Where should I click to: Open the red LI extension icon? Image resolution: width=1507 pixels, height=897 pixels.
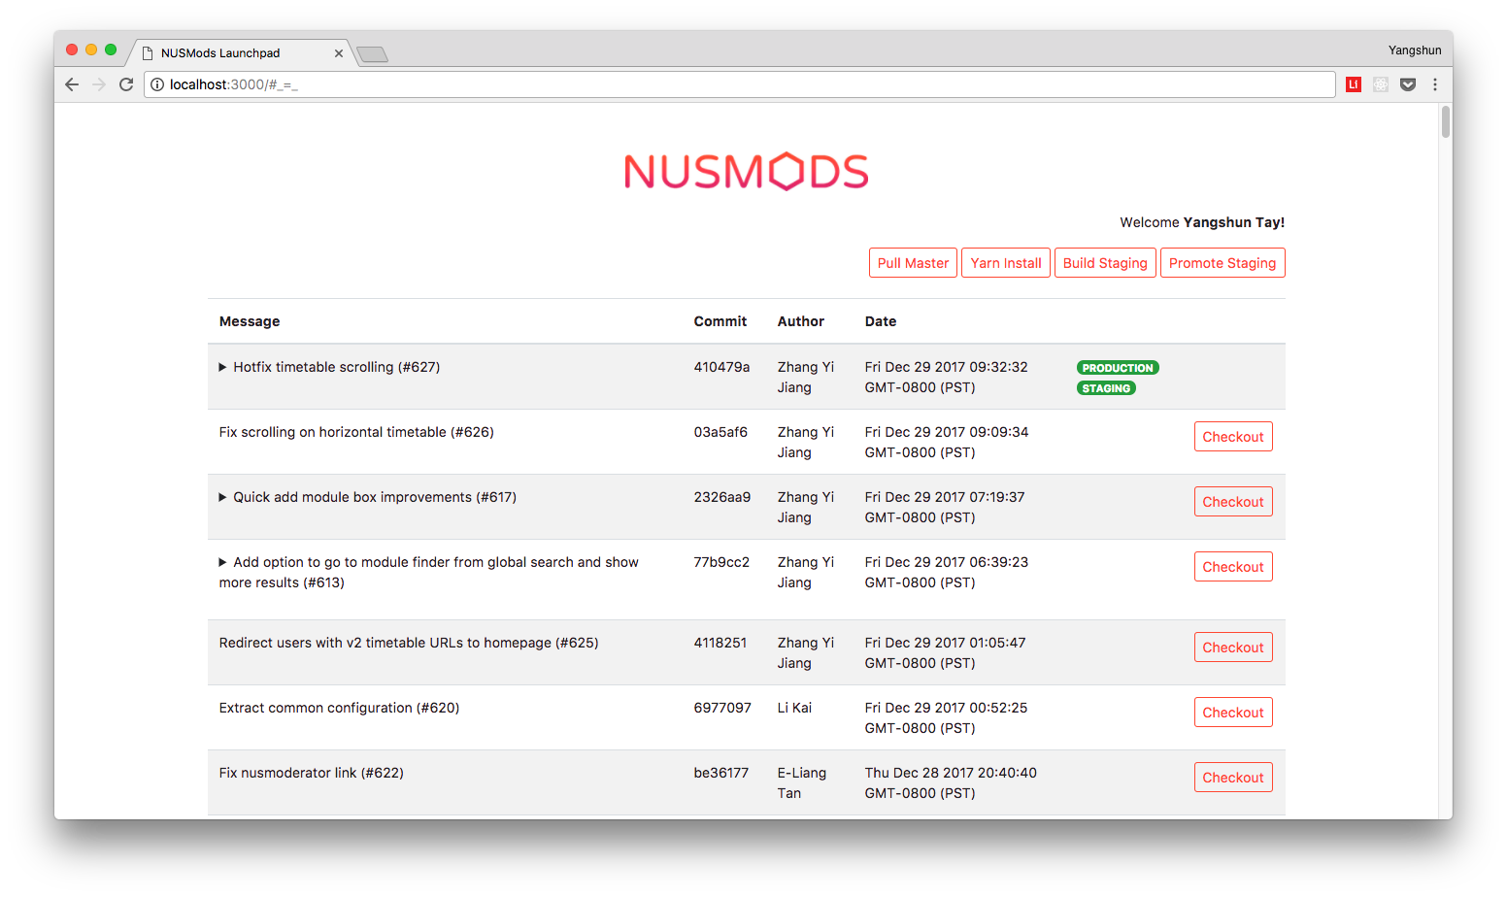point(1354,84)
